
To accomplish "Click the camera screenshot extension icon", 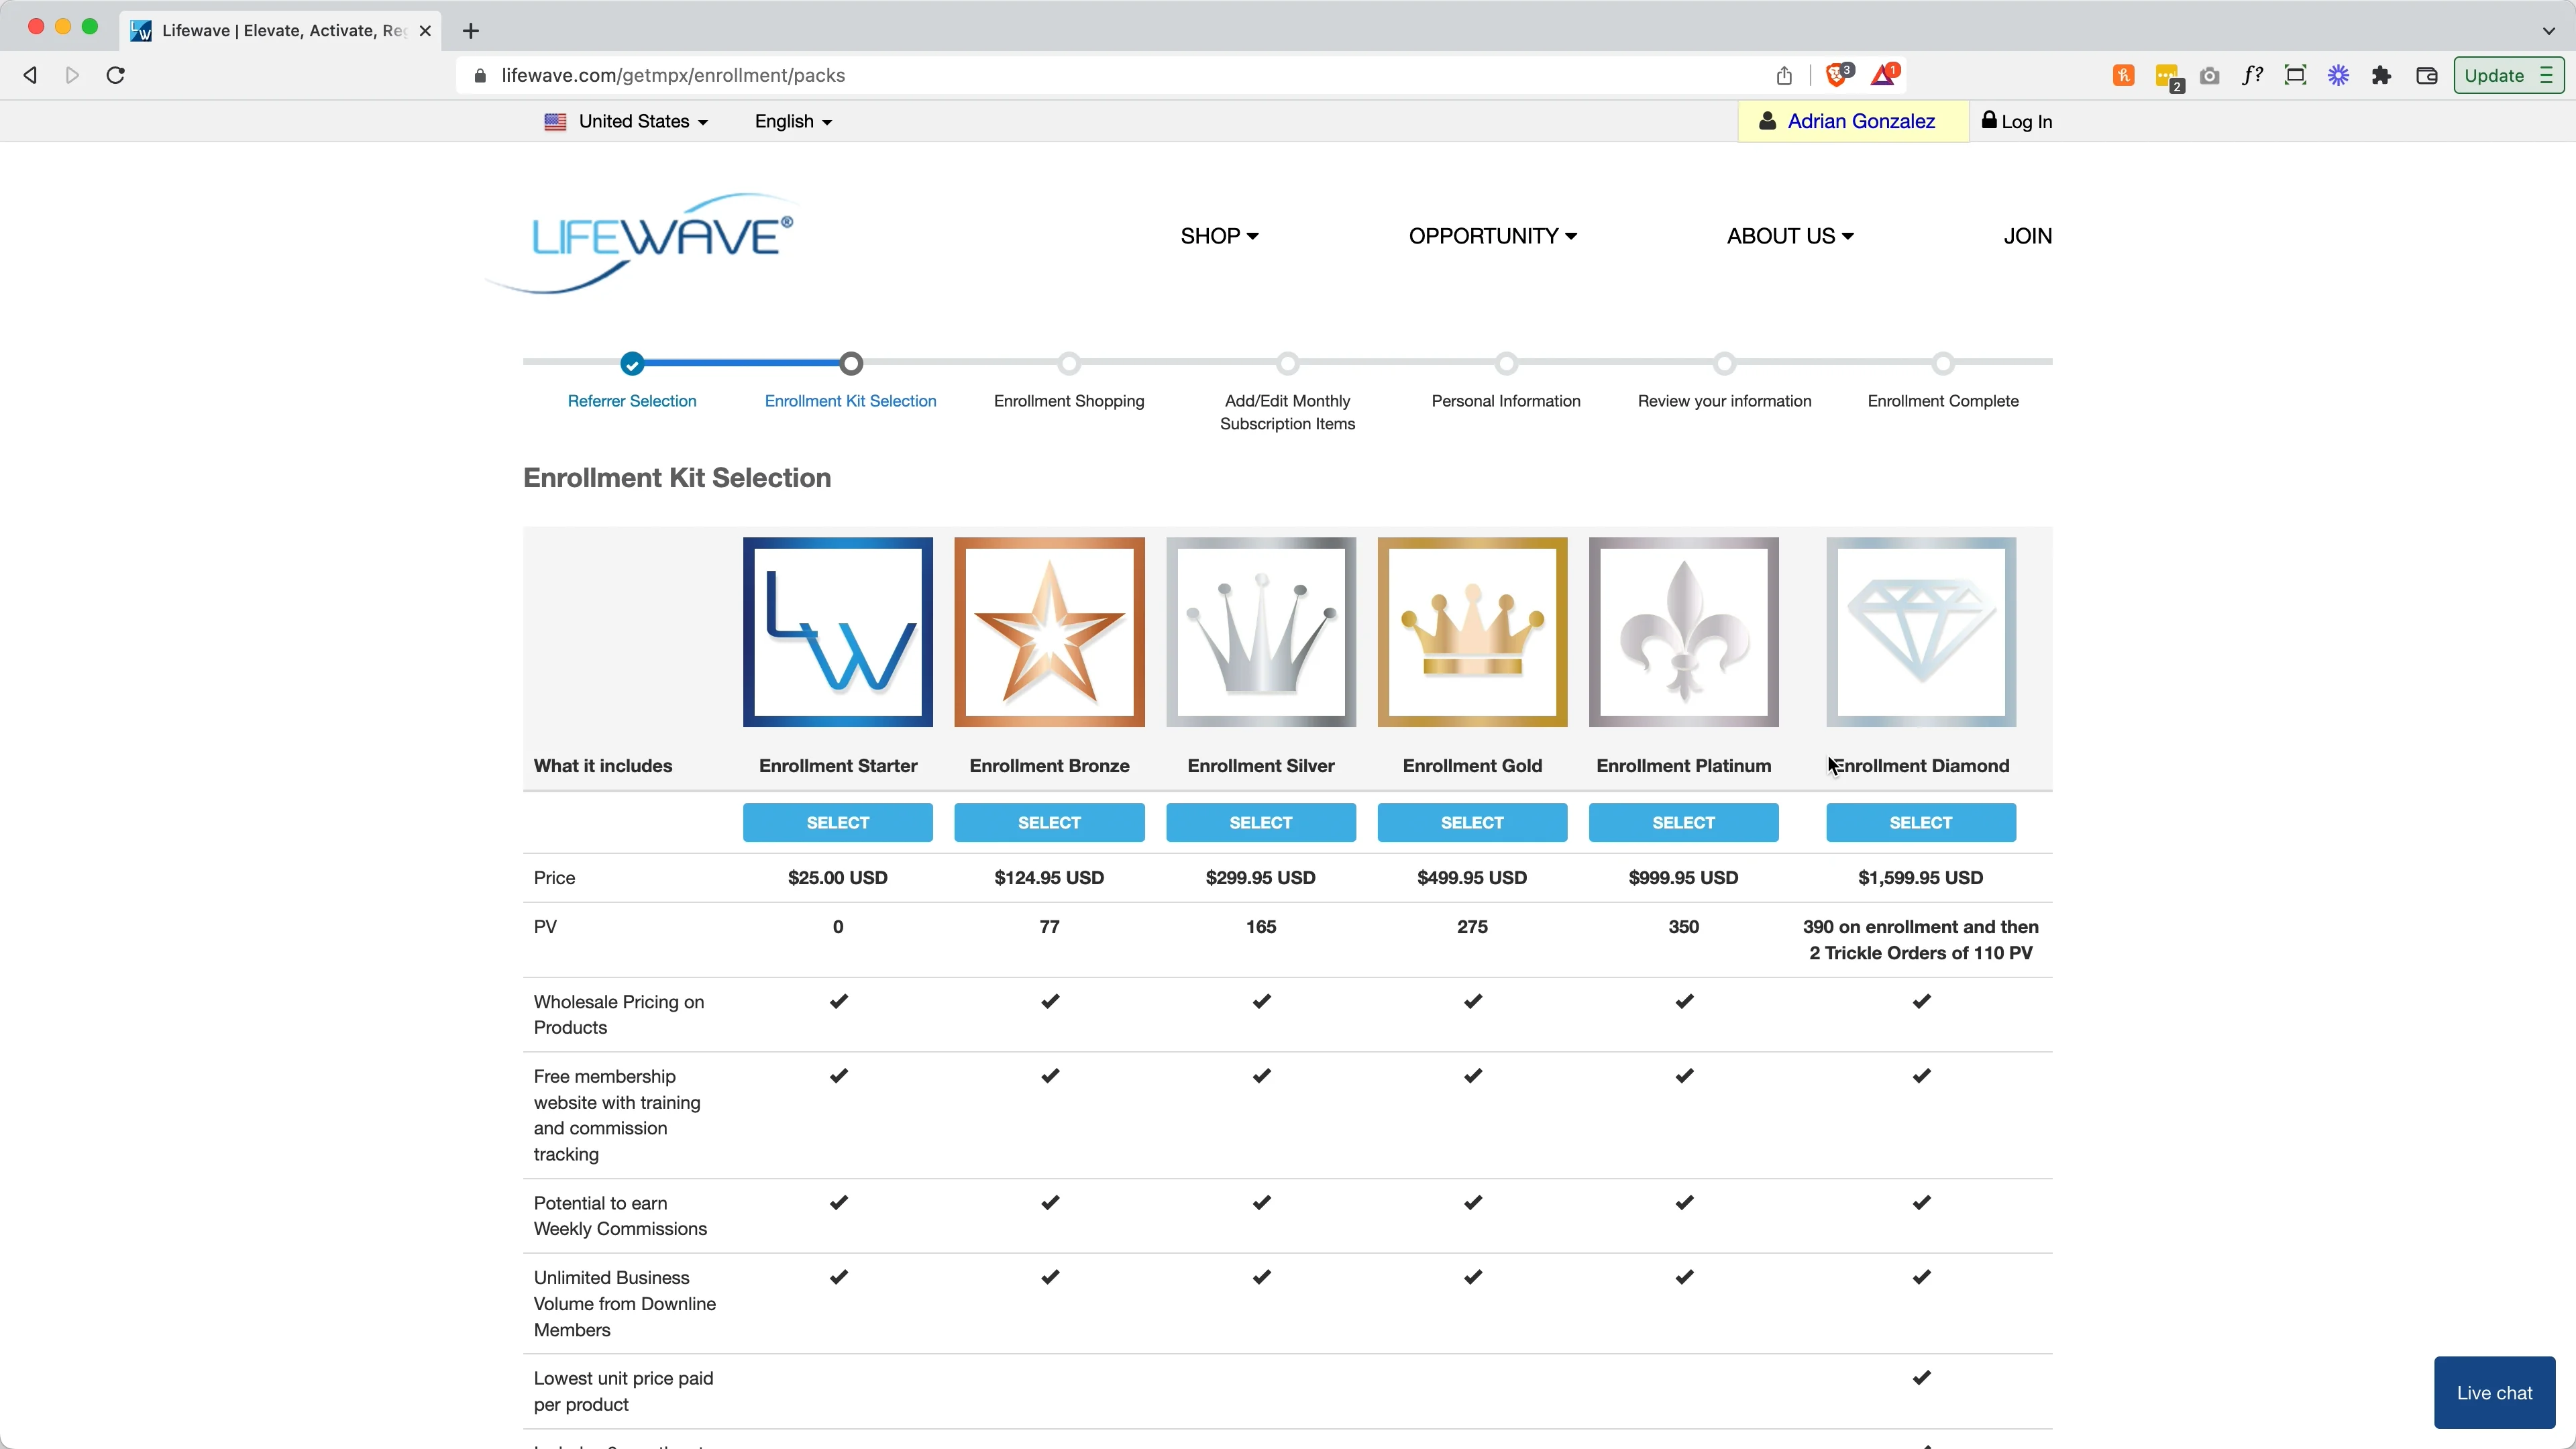I will [x=2210, y=75].
